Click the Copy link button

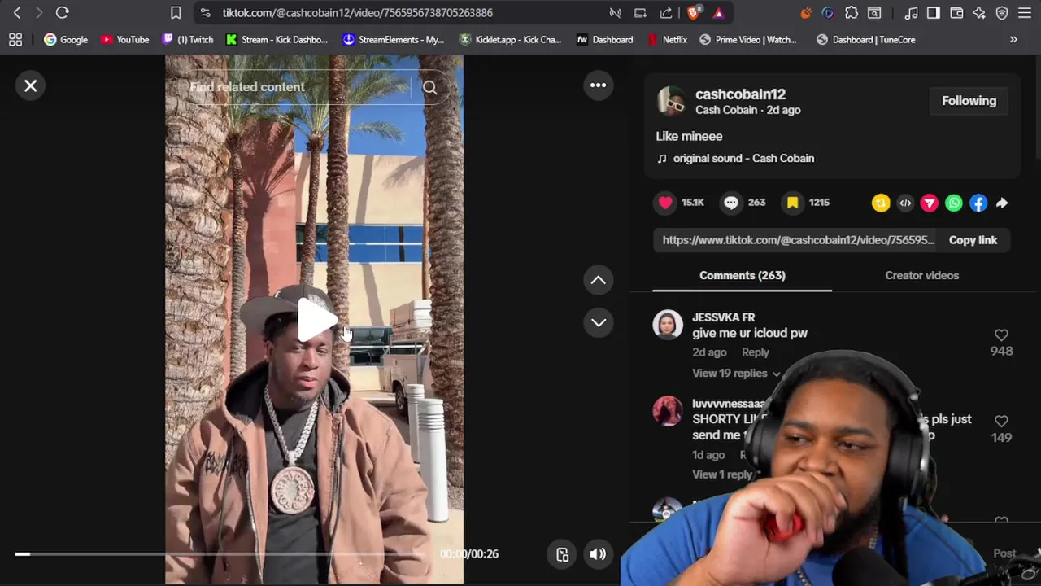973,240
